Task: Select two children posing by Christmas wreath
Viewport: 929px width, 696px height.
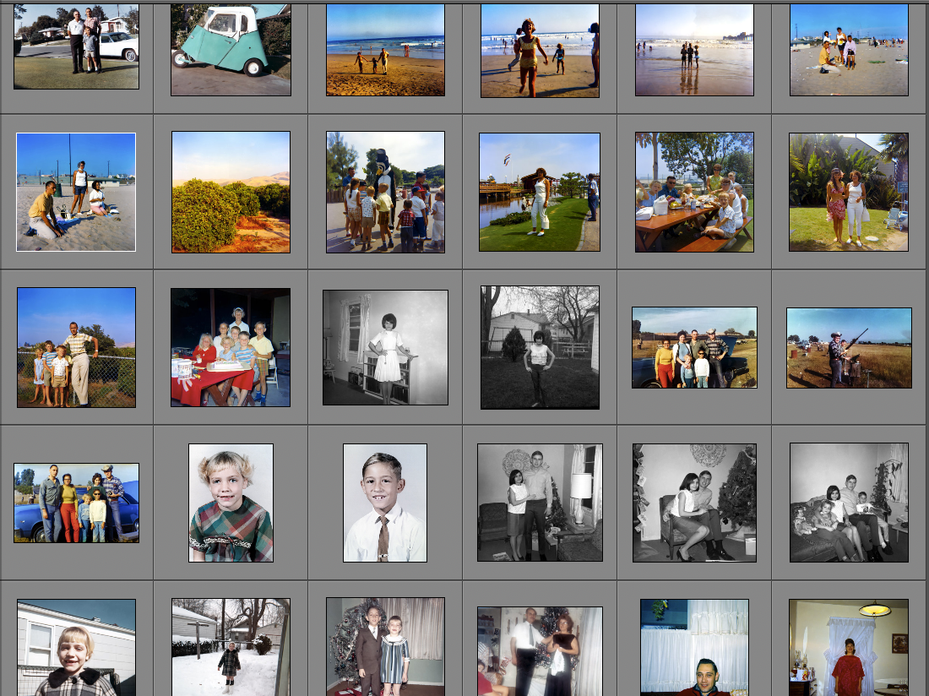Action: pyautogui.click(x=386, y=646)
